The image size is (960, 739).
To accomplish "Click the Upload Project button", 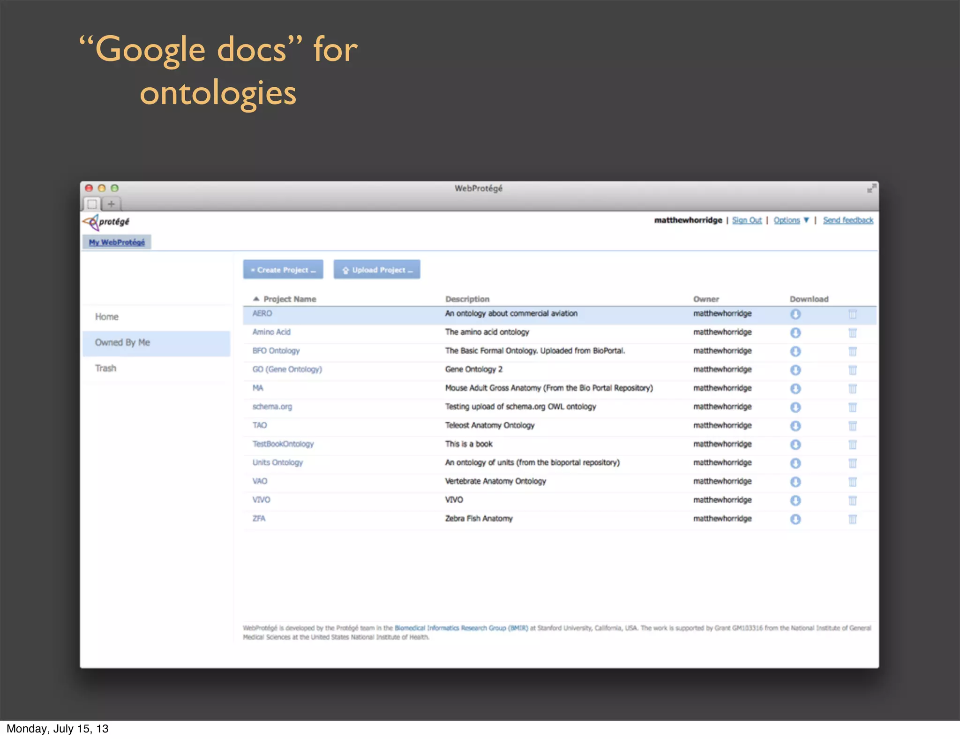I will click(377, 270).
